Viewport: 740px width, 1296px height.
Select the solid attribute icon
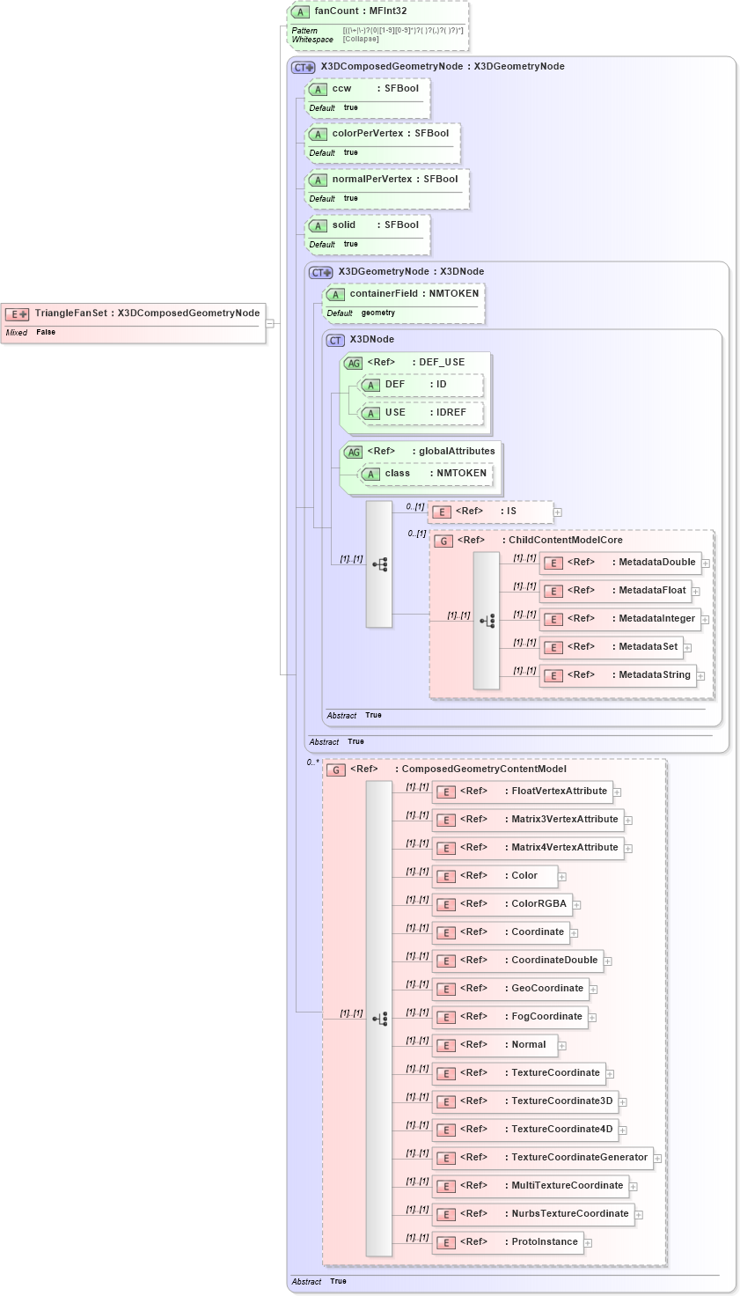pos(318,225)
